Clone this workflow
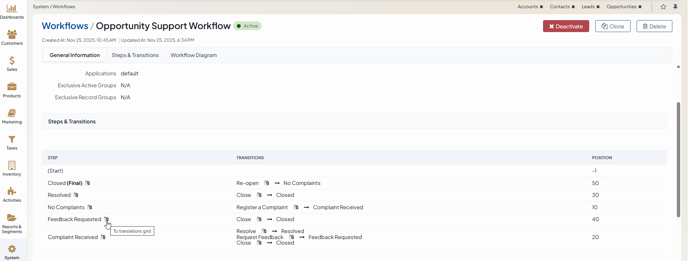Screen dimensions: 688x261 tap(613, 26)
